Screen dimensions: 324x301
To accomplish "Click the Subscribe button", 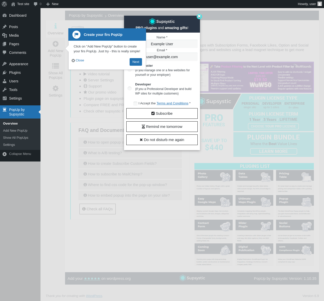I will (162, 113).
